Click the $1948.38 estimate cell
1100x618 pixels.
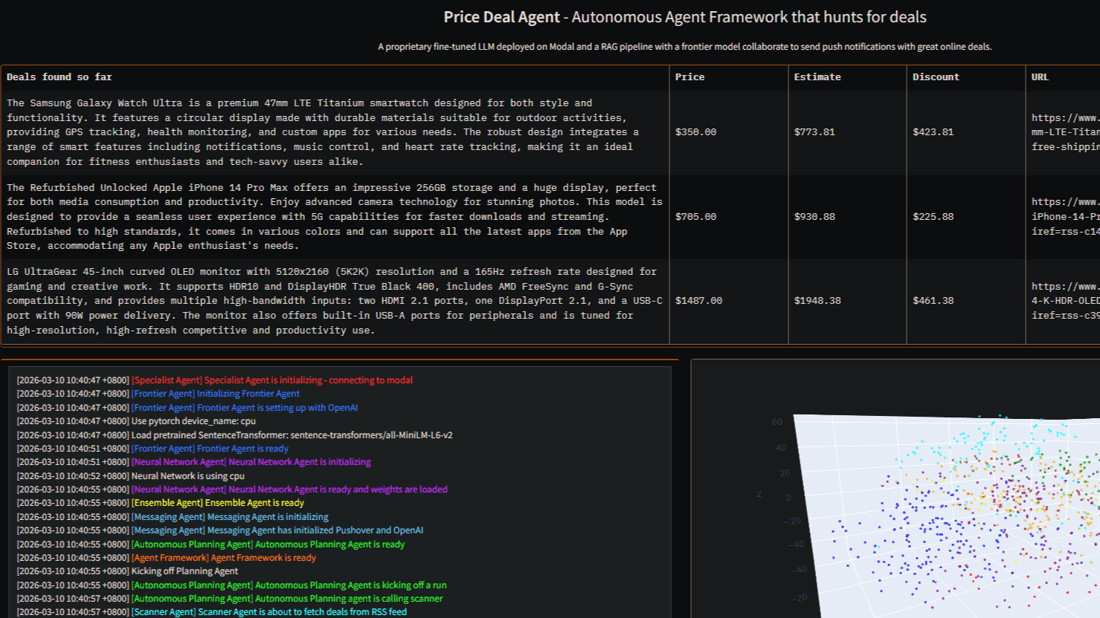[x=847, y=301]
